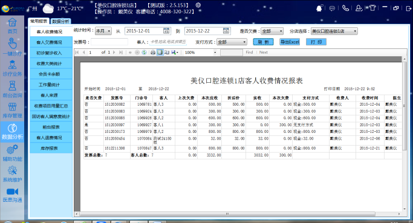
Task: Click the phone handset icon
Action: click(x=345, y=8)
